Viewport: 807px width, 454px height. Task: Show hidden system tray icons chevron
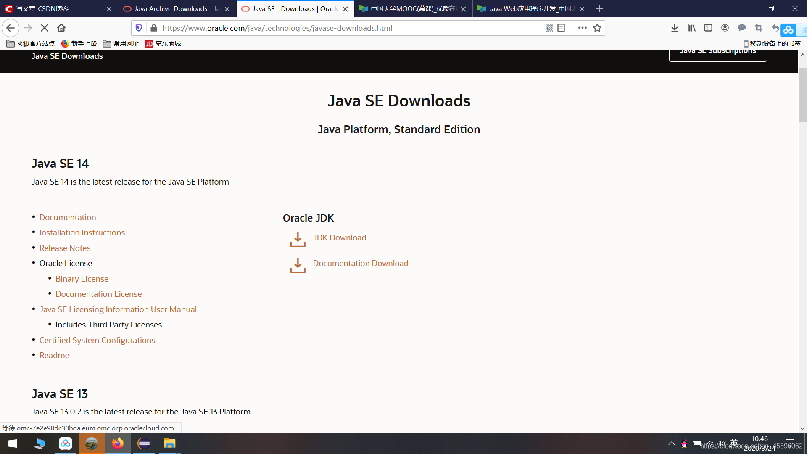[x=671, y=443]
